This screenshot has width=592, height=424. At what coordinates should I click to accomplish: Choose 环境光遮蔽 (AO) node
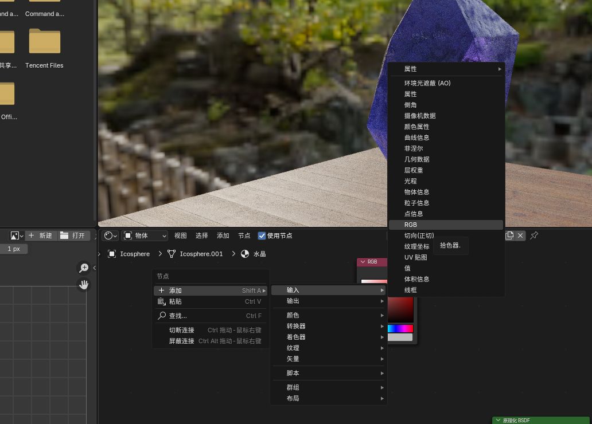pos(446,83)
